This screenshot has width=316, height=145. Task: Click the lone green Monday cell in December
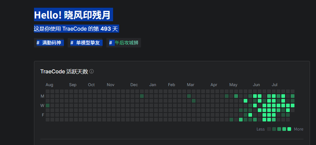[142, 96]
